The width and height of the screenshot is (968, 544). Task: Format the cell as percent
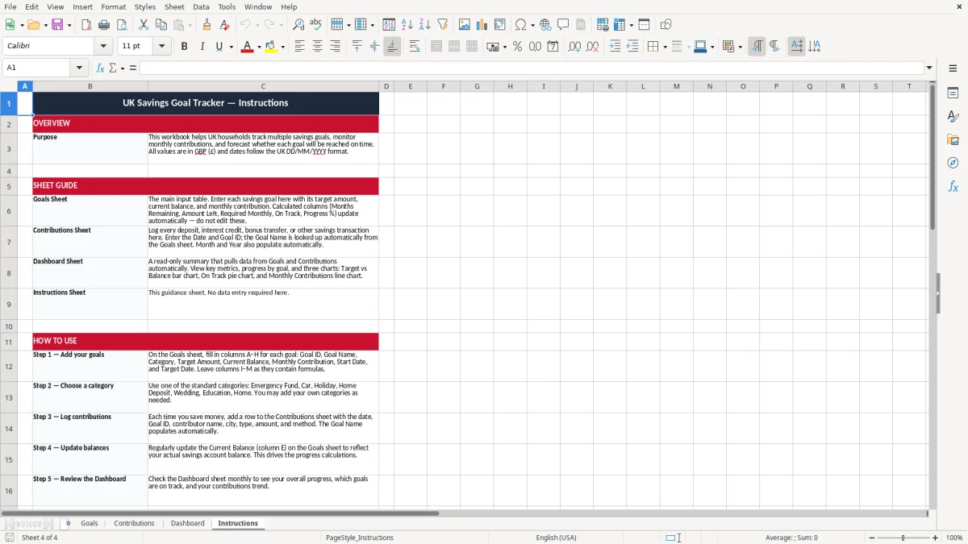click(x=517, y=47)
